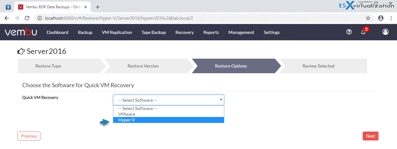Click the Vembu BDR Data Backups tab

click(53, 7)
